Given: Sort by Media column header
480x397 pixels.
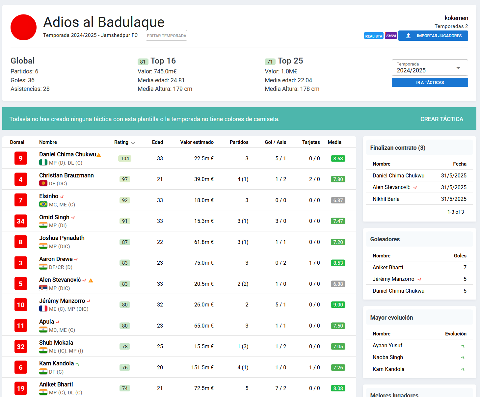Looking at the screenshot, I should (334, 142).
